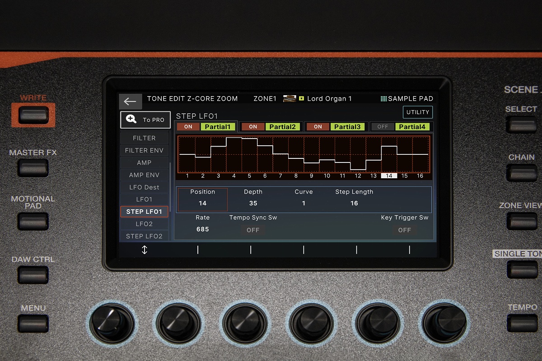Screen dimensions: 542x361
Task: Push the DAW CTRL hardware button
Action: click(33, 274)
